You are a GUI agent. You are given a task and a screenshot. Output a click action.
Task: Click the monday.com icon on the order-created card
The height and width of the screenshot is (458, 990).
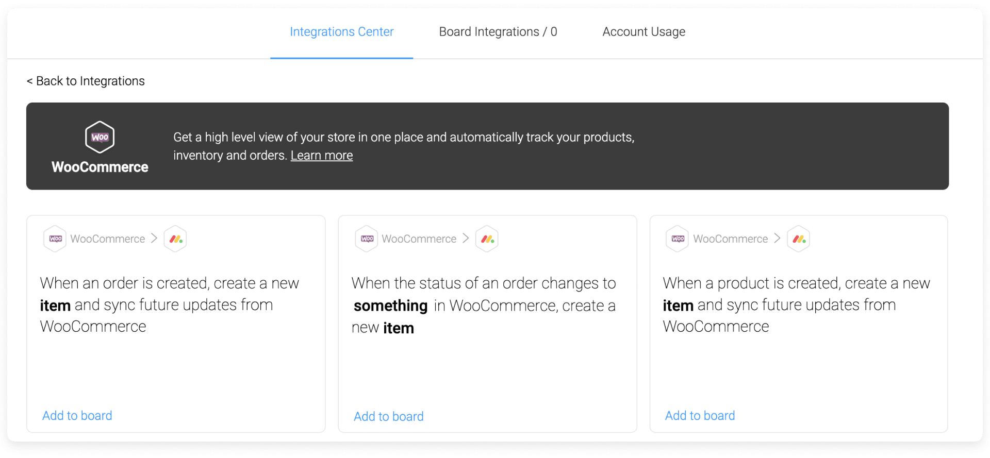pyautogui.click(x=175, y=239)
